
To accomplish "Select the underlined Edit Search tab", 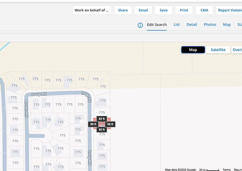I will pyautogui.click(x=157, y=24).
